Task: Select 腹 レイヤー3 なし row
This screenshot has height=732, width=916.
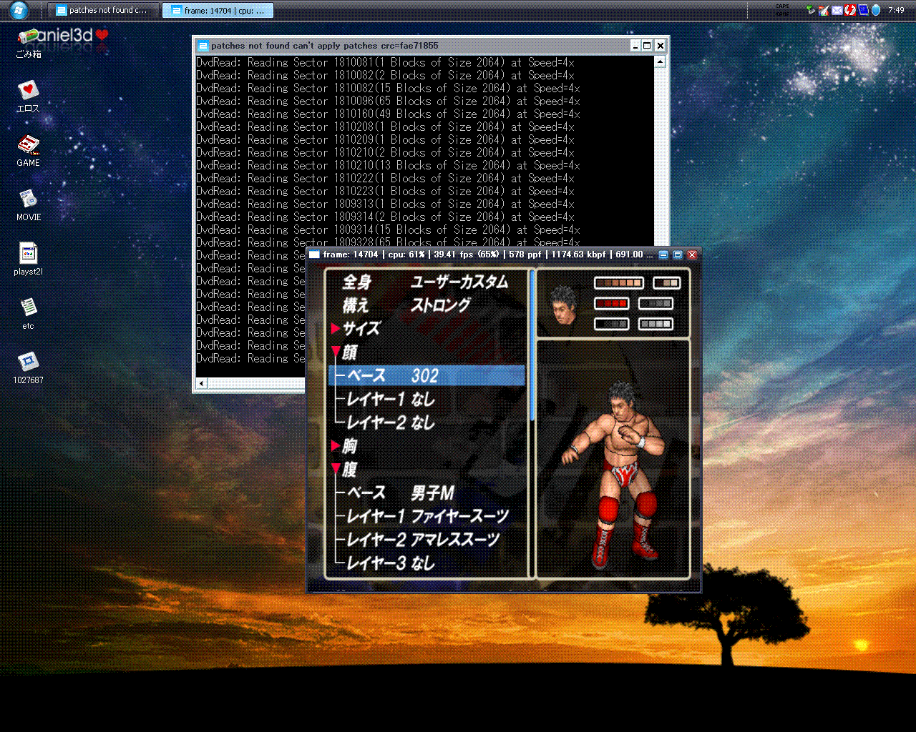Action: pyautogui.click(x=427, y=564)
